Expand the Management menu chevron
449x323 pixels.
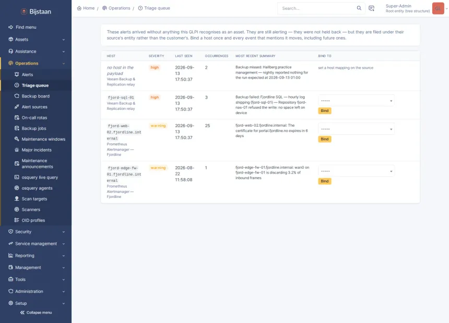(64, 268)
